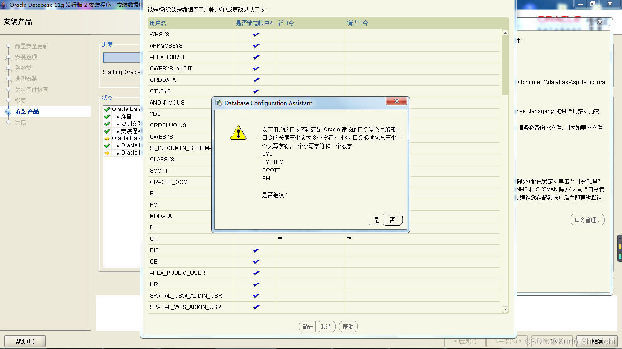Select 系统类 step in installer sidebar

(x=23, y=68)
